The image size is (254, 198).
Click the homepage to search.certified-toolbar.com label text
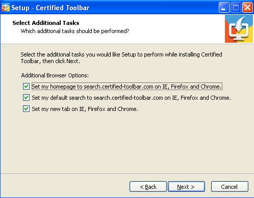(127, 87)
